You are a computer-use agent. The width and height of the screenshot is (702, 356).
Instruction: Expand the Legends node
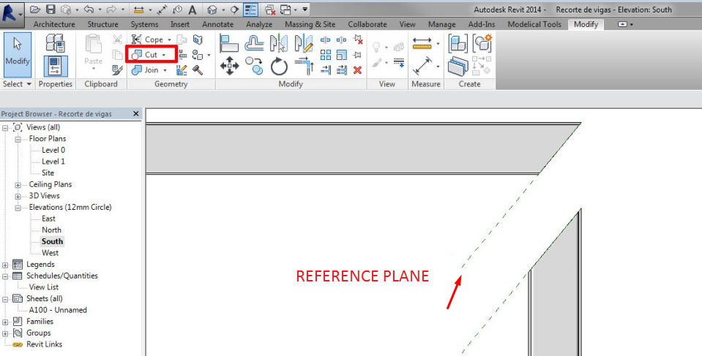click(x=5, y=265)
